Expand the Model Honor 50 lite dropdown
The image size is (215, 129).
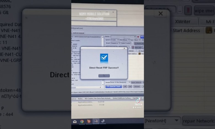pyautogui.click(x=129, y=82)
